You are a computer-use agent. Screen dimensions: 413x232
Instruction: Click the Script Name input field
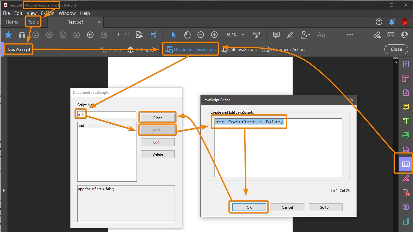107,114
